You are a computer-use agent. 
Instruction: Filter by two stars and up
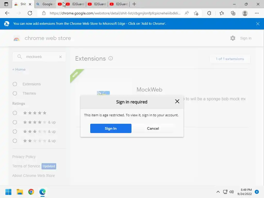15,141
